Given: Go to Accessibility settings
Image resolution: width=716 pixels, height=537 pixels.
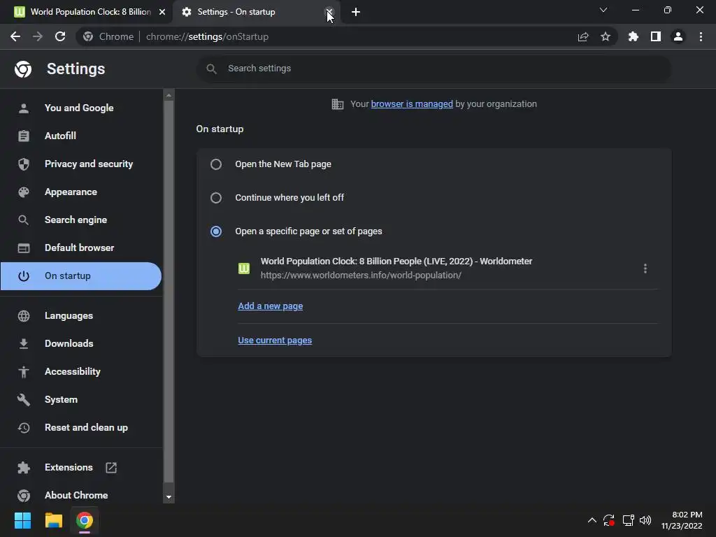Looking at the screenshot, I should point(81,371).
